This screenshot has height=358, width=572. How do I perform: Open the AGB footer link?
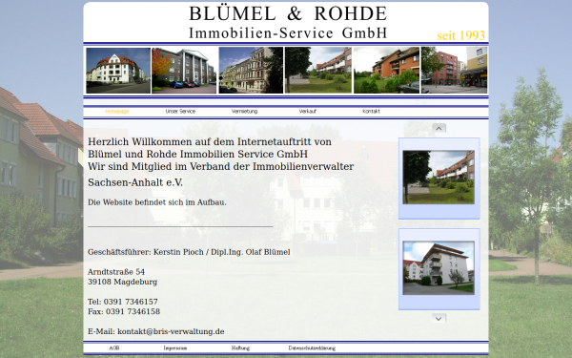114,348
